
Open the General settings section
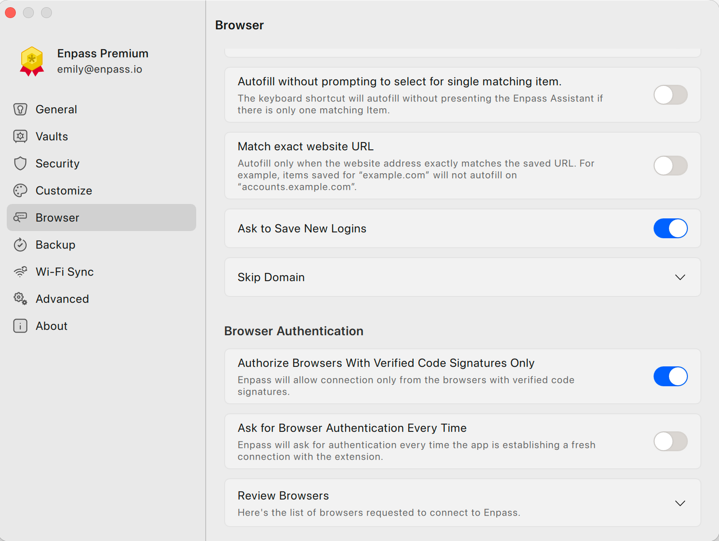coord(101,109)
